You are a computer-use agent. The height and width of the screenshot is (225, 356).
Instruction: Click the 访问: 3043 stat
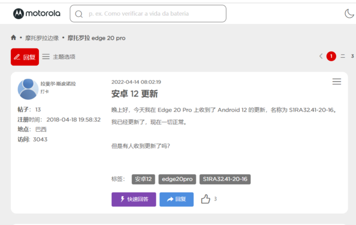33,139
